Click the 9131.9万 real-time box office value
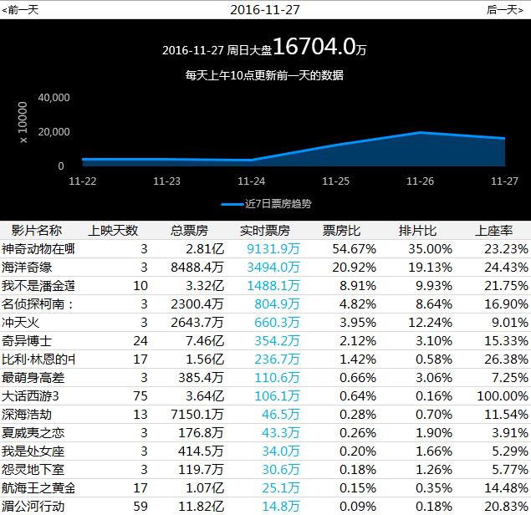The image size is (531, 515). [x=273, y=249]
